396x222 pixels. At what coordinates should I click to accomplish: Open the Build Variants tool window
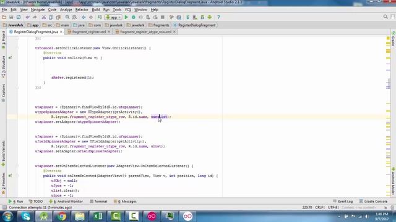(3, 154)
